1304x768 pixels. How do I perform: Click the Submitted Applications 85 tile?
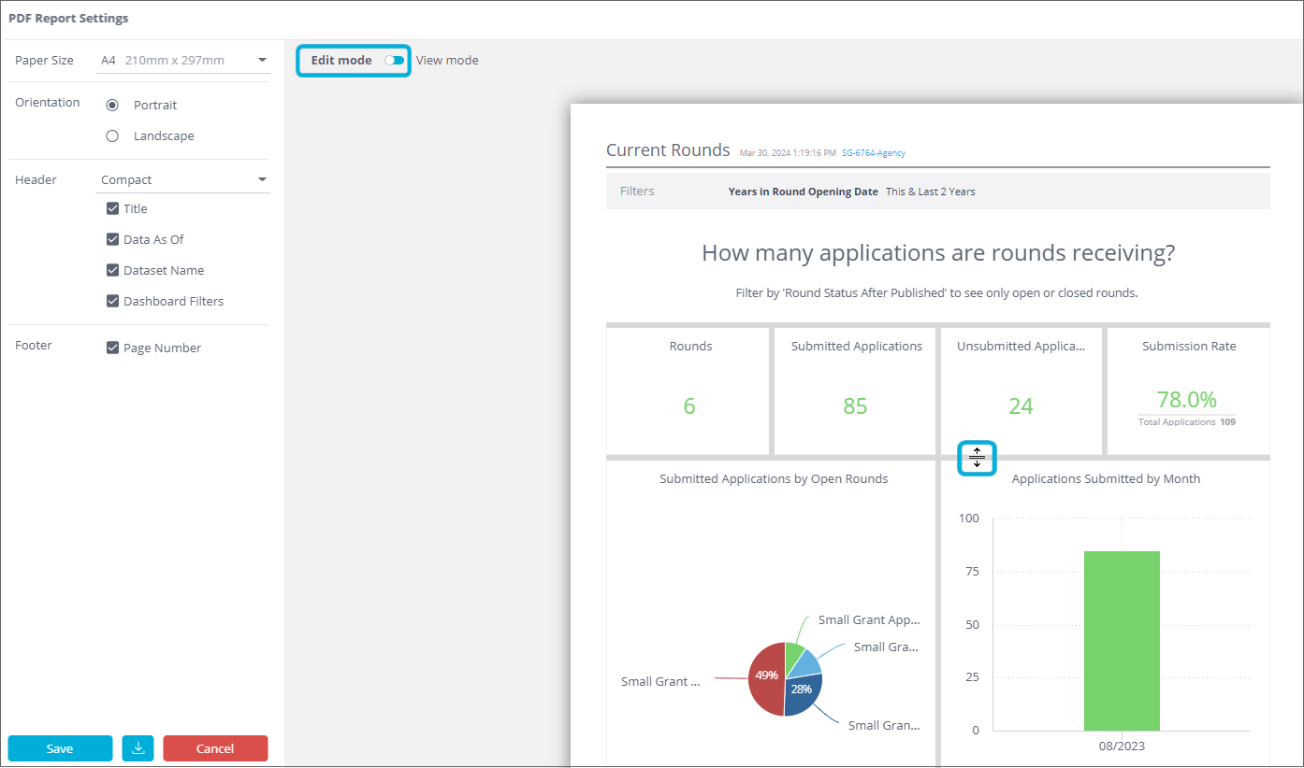pyautogui.click(x=855, y=391)
